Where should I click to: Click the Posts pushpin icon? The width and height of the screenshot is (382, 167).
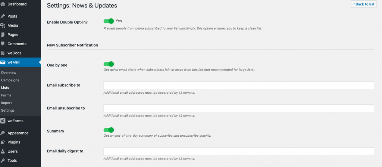point(3,16)
